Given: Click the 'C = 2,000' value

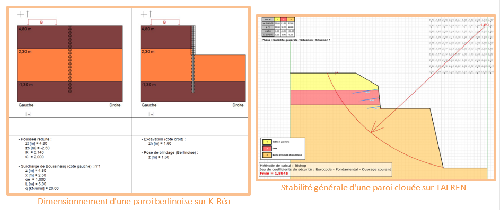Looking at the screenshot, I should click(x=36, y=157).
